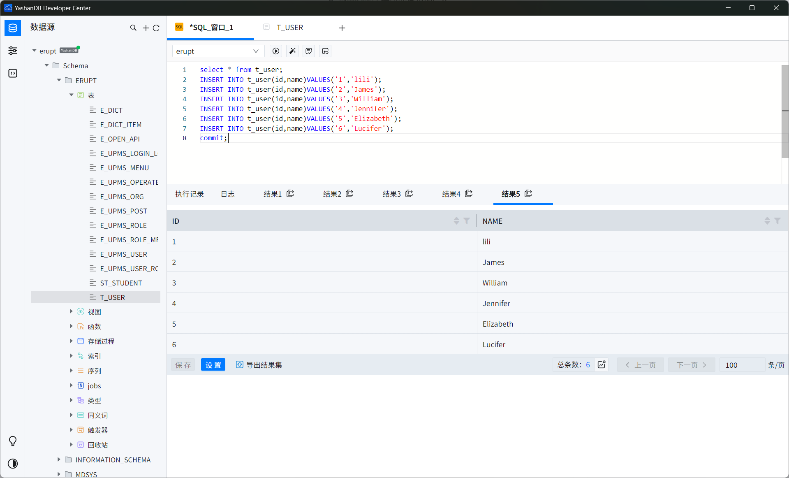Collapse the ERUPT schema node
Image resolution: width=789 pixels, height=478 pixels.
point(59,80)
